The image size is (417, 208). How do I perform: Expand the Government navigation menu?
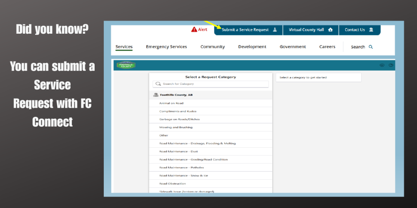(x=293, y=47)
